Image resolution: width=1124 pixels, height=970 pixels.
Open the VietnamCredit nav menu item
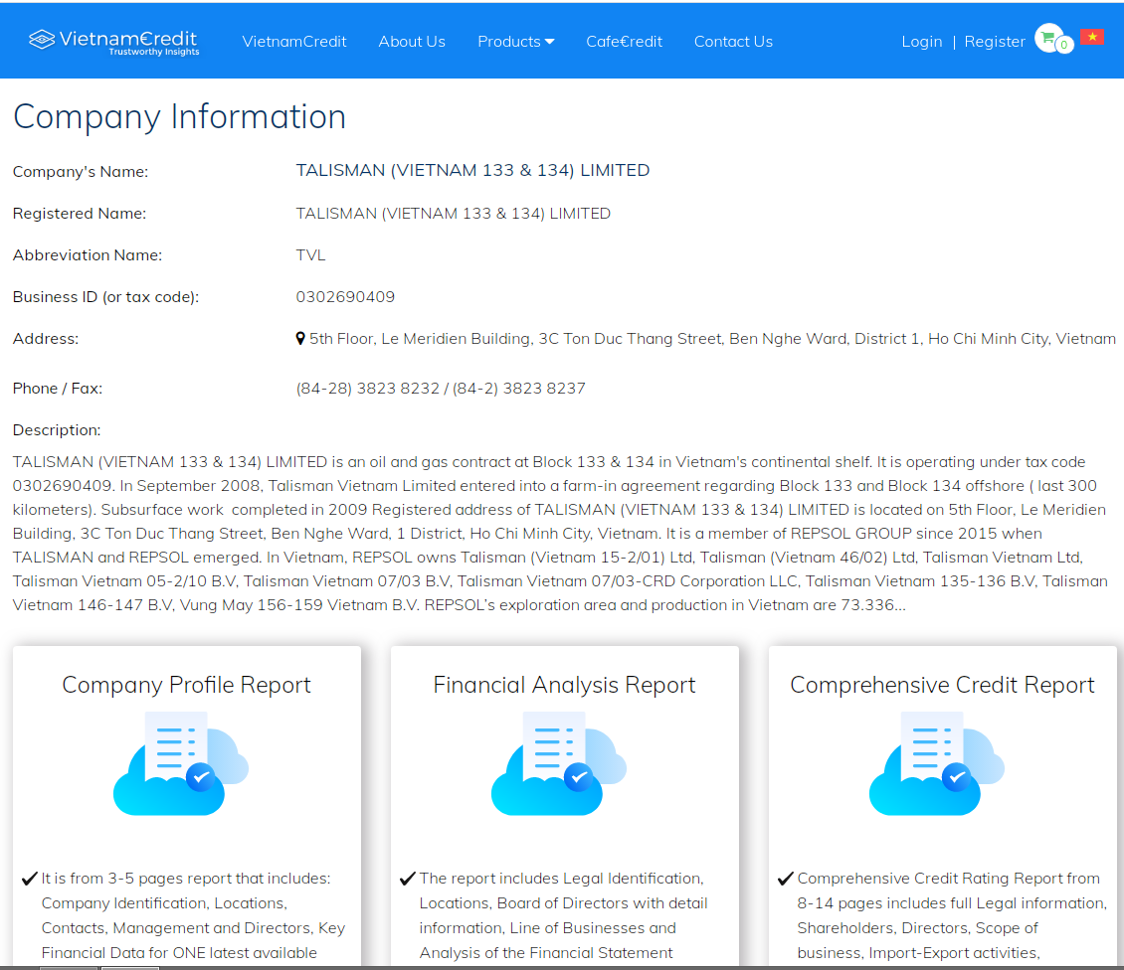pyautogui.click(x=293, y=42)
